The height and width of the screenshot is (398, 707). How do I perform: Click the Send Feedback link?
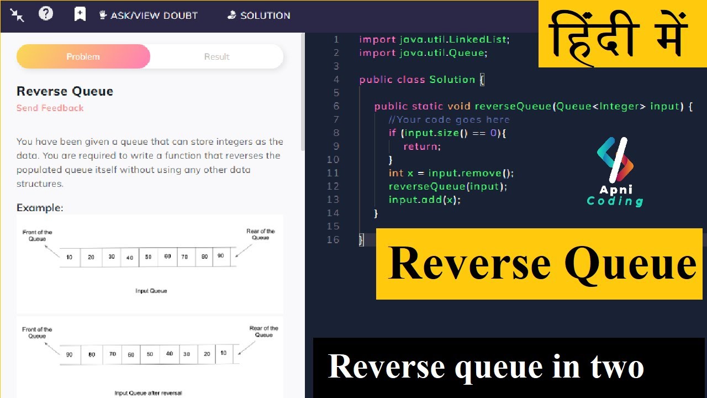[x=50, y=108]
